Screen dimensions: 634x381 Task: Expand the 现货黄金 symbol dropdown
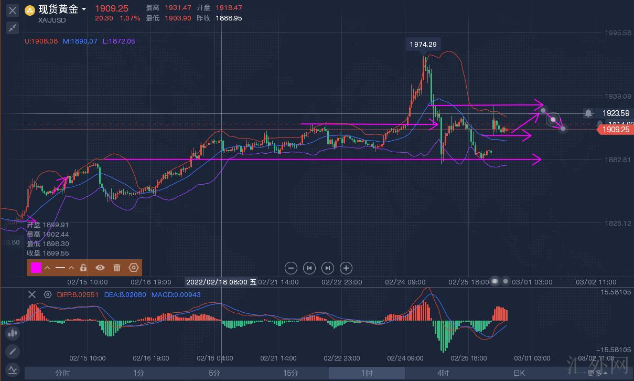coord(84,9)
